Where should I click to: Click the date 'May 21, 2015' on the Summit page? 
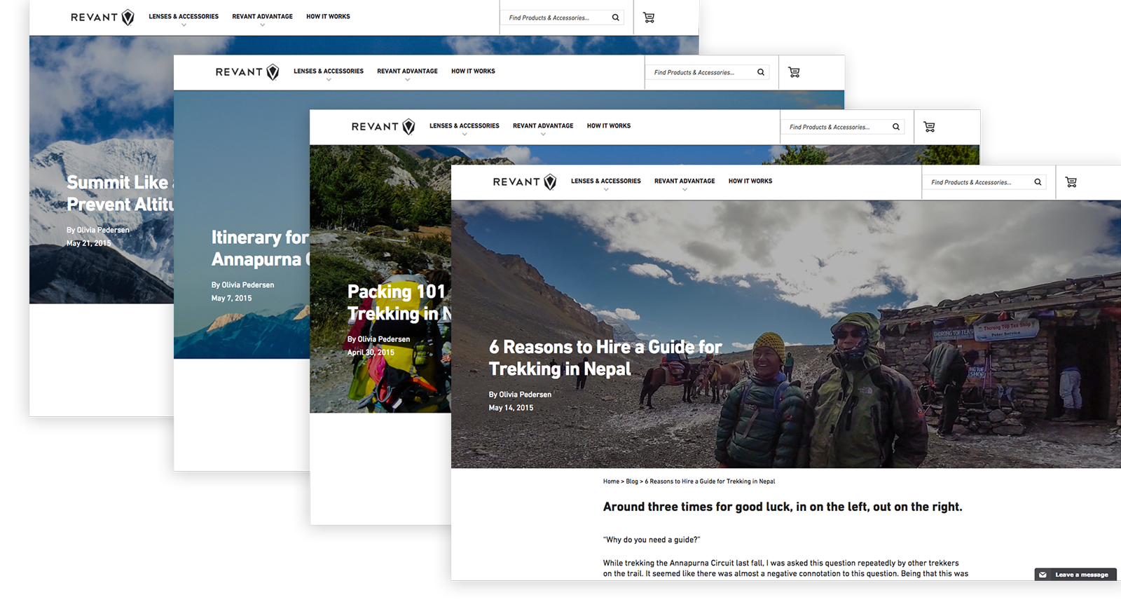point(88,243)
